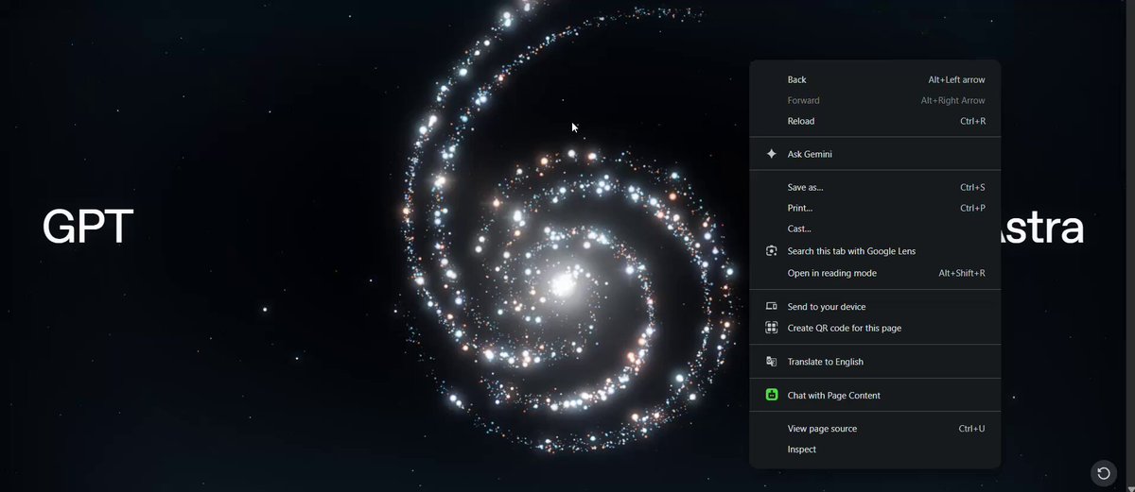Click Inspect in the context menu

tap(875, 450)
